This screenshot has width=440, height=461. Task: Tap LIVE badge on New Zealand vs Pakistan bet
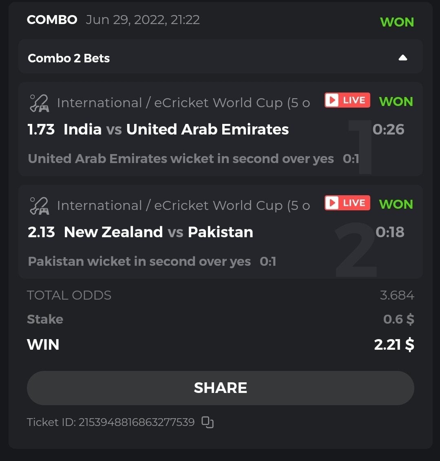tap(347, 203)
